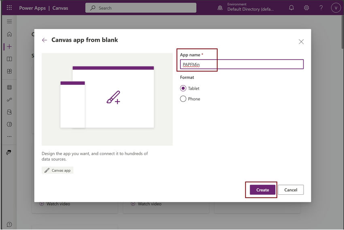Open the Tables grid icon in the sidebar
The width and height of the screenshot is (344, 230).
click(9, 87)
